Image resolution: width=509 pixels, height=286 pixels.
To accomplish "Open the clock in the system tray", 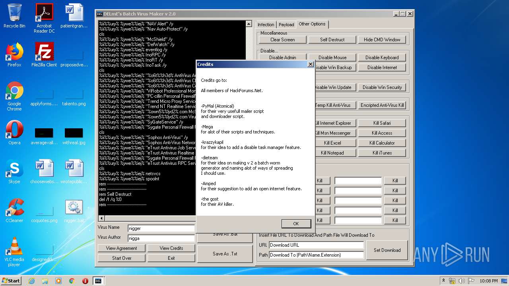I will pyautogui.click(x=488, y=281).
